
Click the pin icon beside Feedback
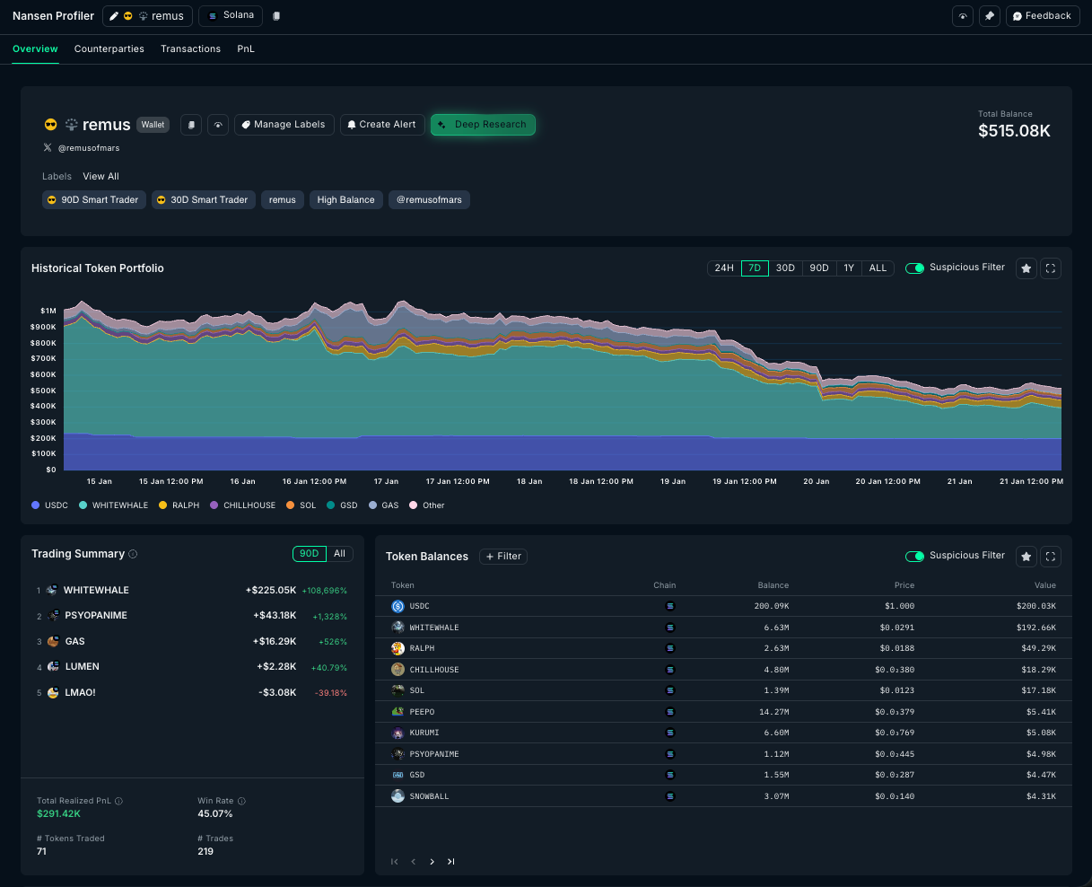(x=990, y=16)
